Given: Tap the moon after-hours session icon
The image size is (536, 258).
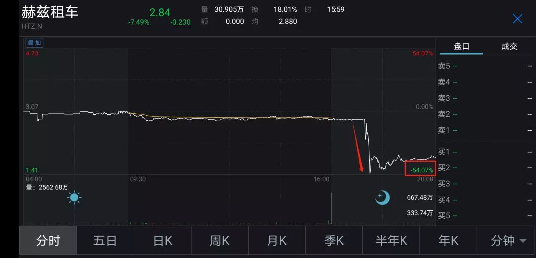Looking at the screenshot, I should click(x=383, y=198).
